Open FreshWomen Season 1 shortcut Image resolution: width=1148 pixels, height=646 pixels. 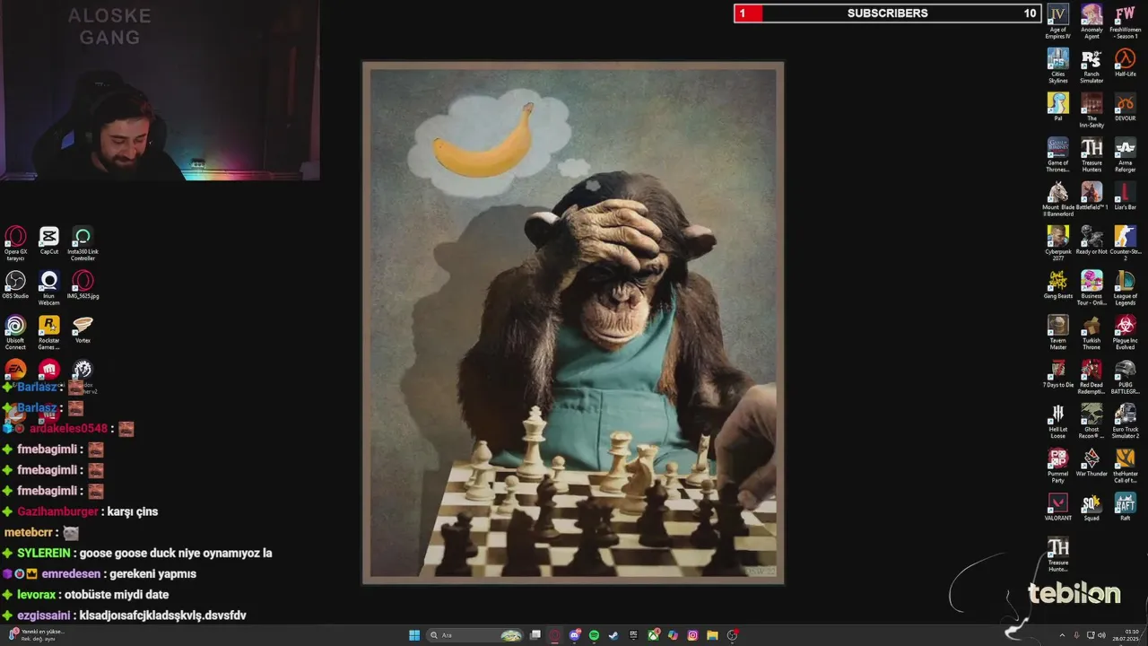coord(1125,22)
